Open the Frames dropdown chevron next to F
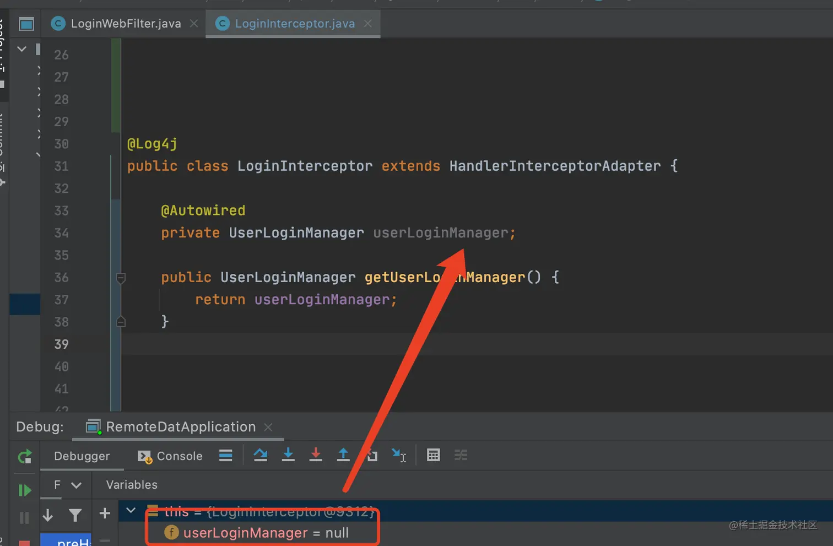 pos(77,485)
